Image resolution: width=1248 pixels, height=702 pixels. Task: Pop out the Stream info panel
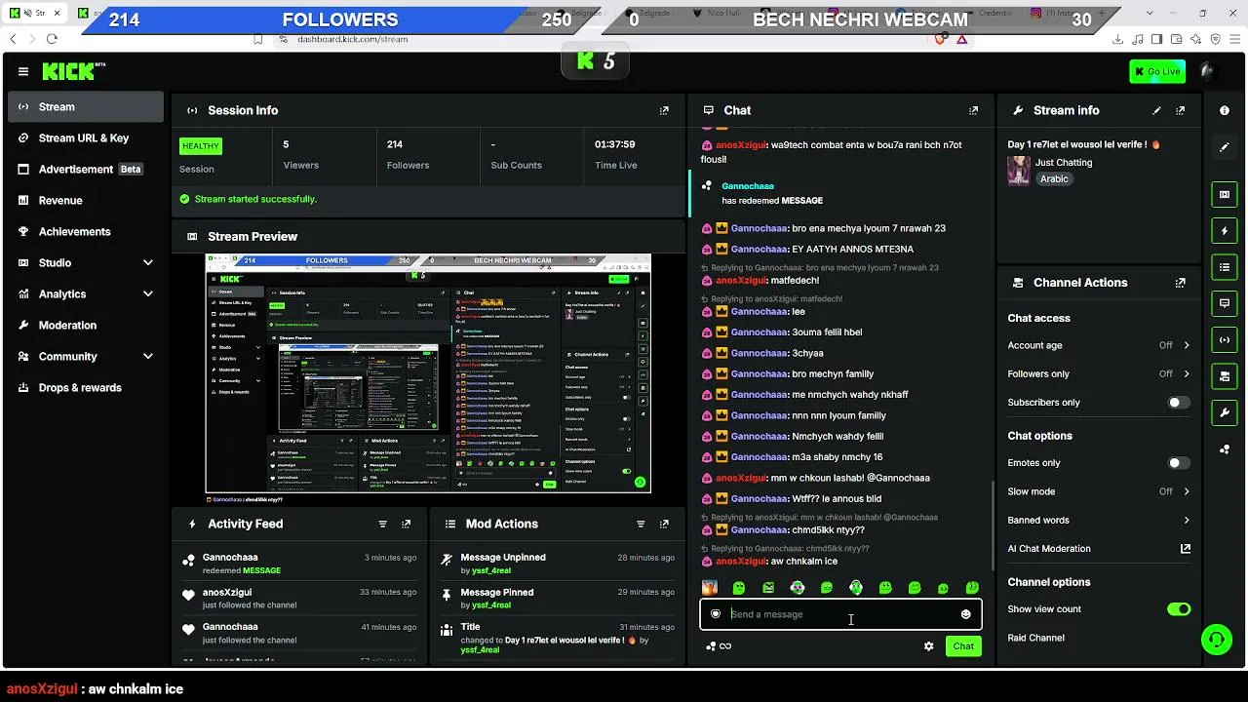click(1181, 111)
